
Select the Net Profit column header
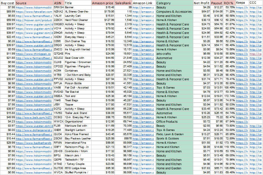coord(202,3)
